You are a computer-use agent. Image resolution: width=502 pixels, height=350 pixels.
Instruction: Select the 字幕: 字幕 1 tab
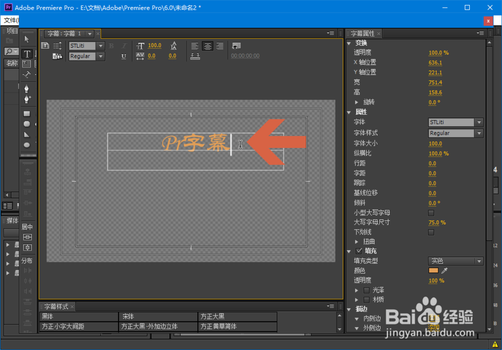pos(64,34)
